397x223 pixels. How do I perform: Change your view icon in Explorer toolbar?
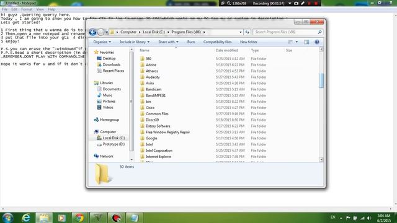click(290, 42)
